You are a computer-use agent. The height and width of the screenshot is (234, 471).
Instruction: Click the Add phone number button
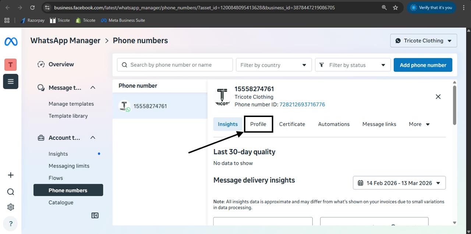pyautogui.click(x=423, y=65)
